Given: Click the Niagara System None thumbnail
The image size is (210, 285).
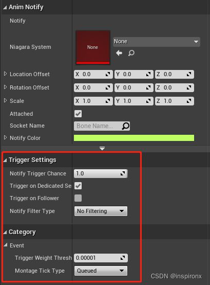Looking at the screenshot, I should (x=93, y=47).
